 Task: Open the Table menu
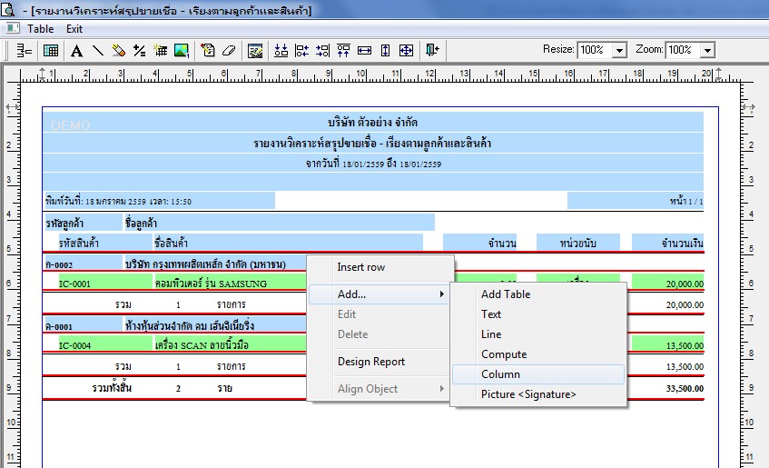click(40, 29)
